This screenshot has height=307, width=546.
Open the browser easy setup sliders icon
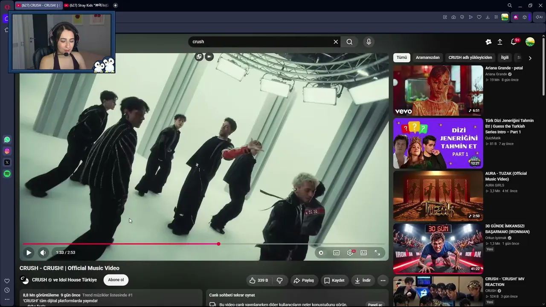tap(496, 17)
